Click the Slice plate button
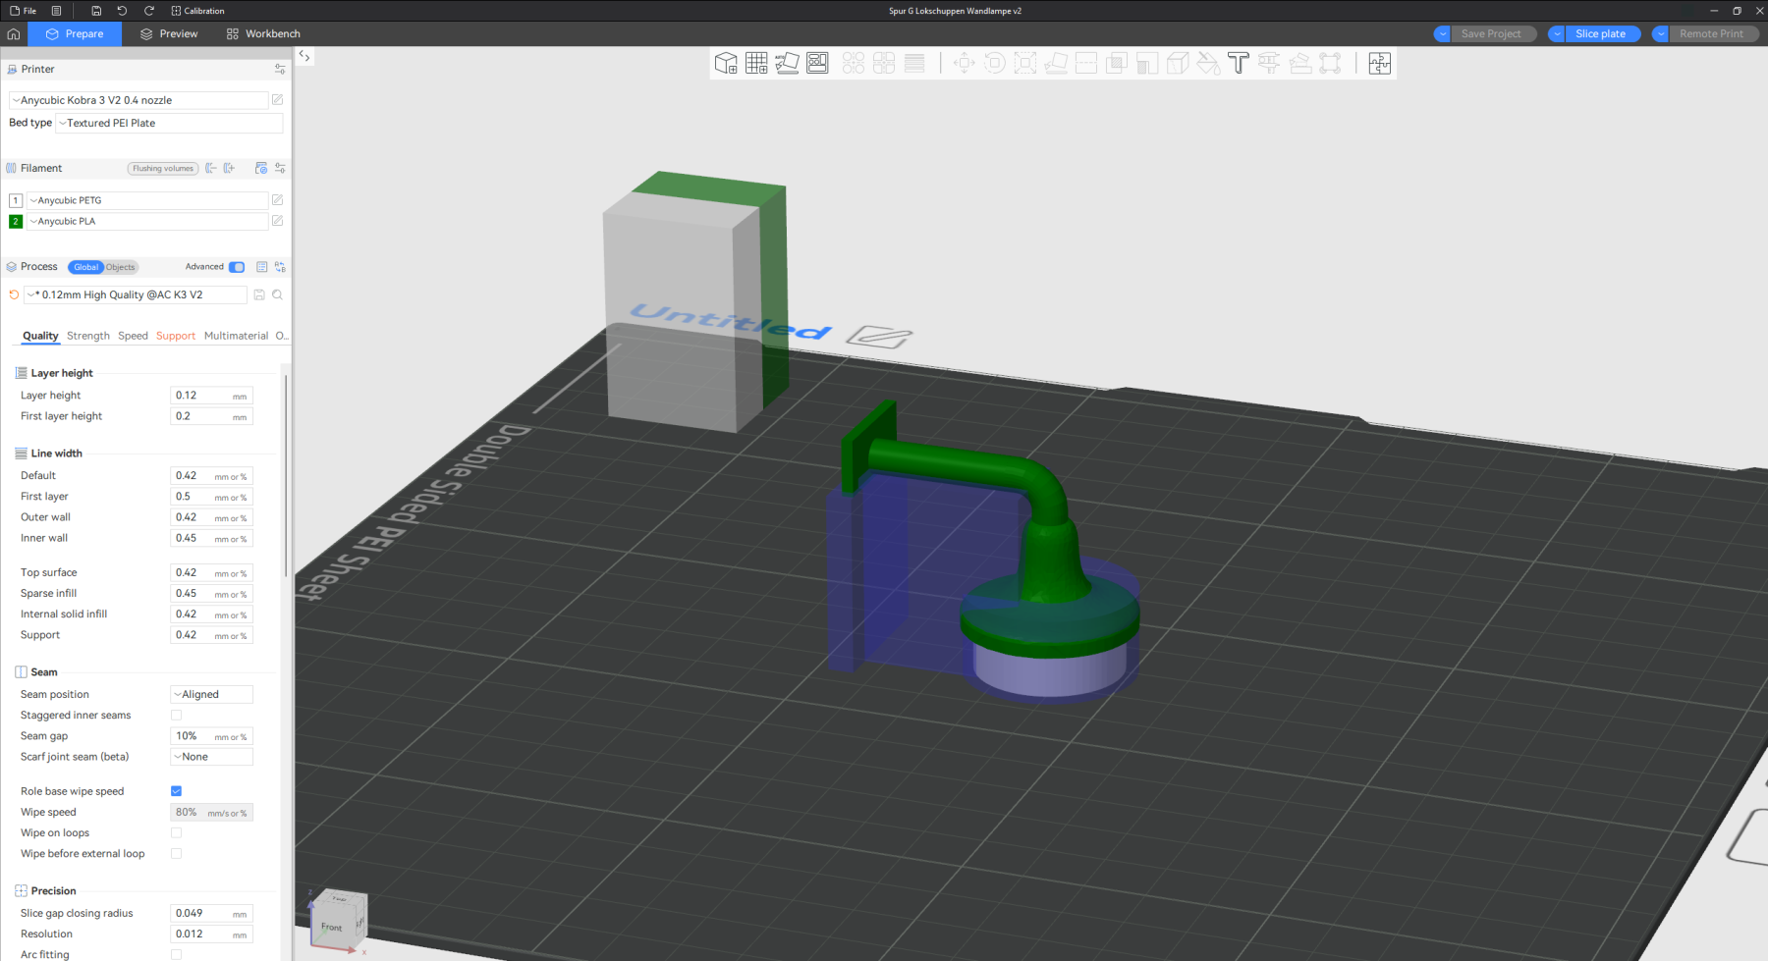 pyautogui.click(x=1600, y=33)
